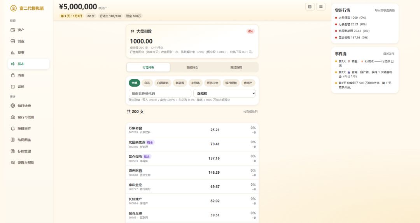Click the candlestick icon beside 大盘指数 heading
Screen dimensions: 420x223
tap(132, 31)
